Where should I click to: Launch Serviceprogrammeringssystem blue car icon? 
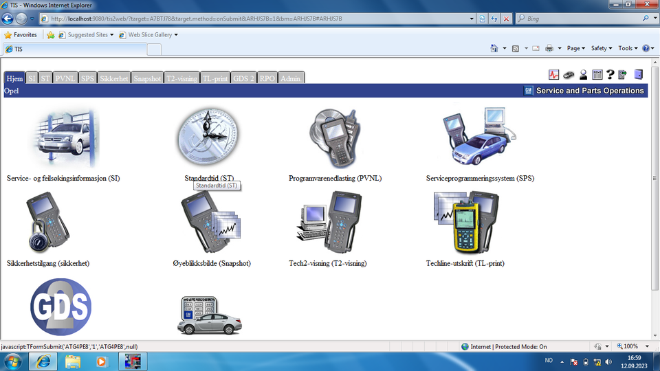click(x=480, y=137)
